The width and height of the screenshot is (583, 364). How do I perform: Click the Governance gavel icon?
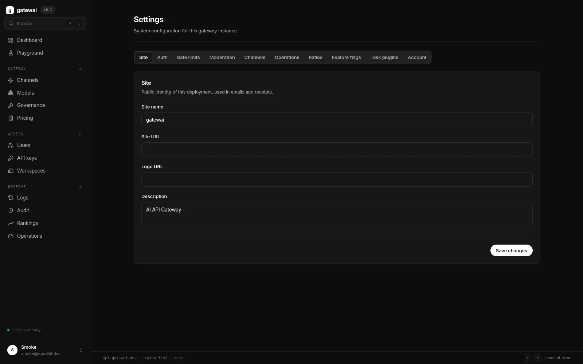pos(11,105)
